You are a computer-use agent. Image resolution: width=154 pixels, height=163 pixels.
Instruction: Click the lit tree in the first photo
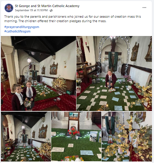pyautogui.click(x=59, y=84)
